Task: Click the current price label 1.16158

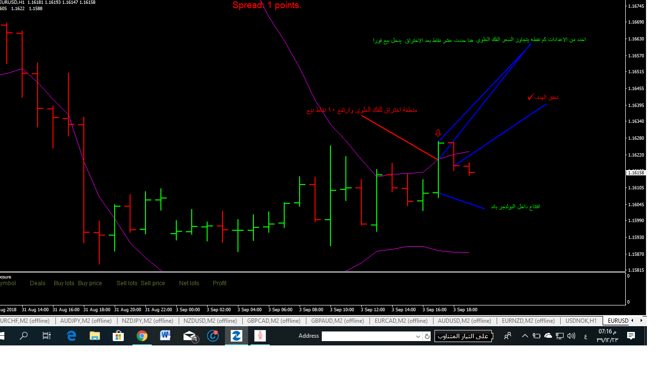Action: tap(635, 172)
